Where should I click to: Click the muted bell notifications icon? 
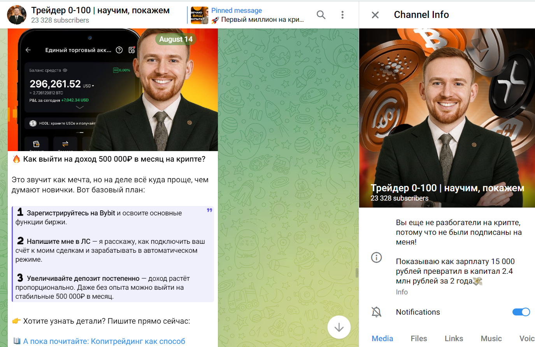(x=376, y=312)
